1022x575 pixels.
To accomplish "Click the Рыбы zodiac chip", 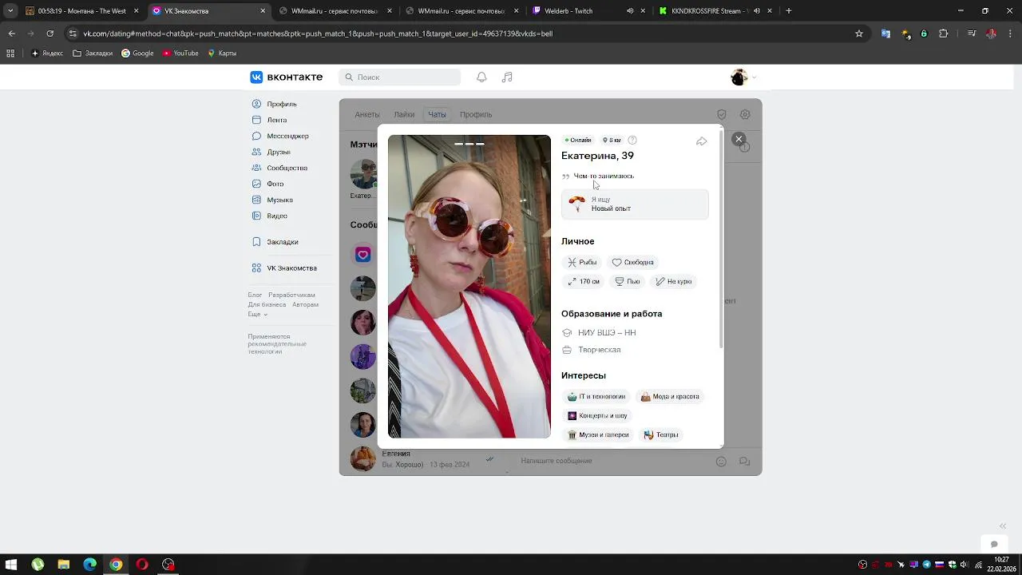I will click(x=582, y=262).
